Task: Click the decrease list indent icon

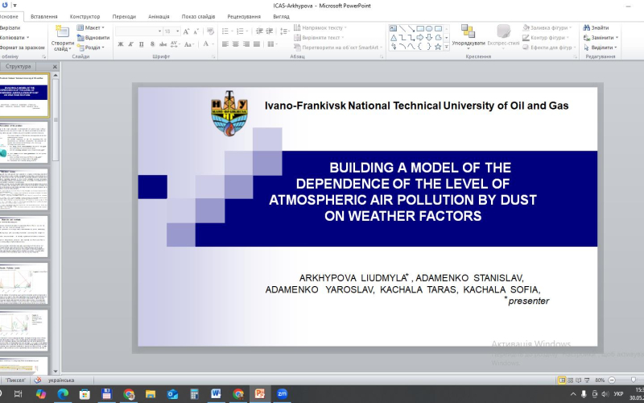Action: click(x=259, y=31)
